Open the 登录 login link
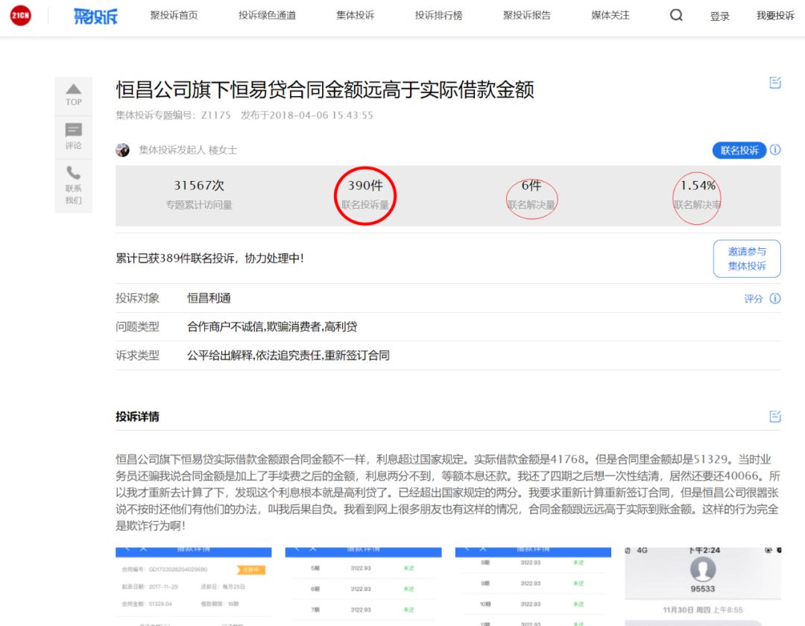The width and height of the screenshot is (805, 626). [719, 16]
